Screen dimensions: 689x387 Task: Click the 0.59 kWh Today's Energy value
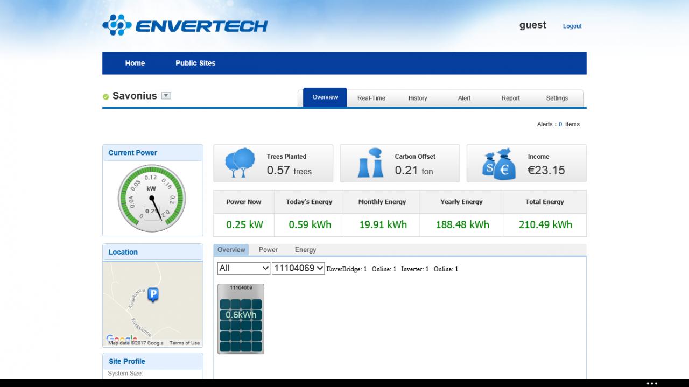pos(310,224)
